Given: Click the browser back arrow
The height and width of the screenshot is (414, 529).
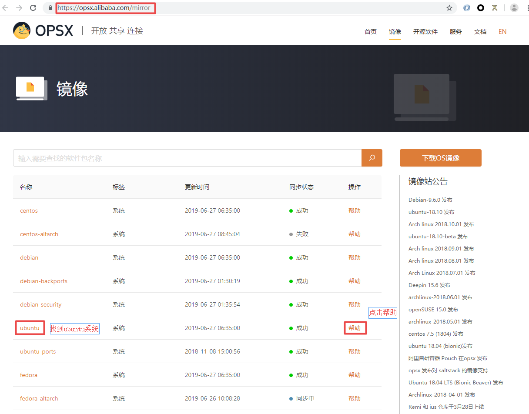Looking at the screenshot, I should point(6,8).
